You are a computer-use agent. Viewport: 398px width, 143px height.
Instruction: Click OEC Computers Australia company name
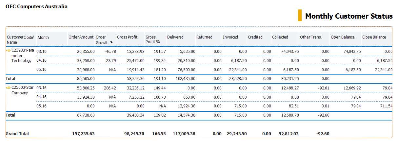(37, 6)
